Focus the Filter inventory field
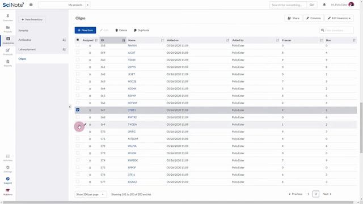The image size is (363, 204). [x=336, y=30]
